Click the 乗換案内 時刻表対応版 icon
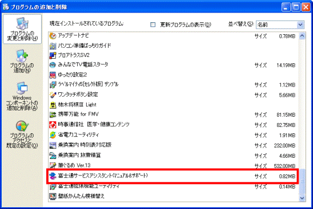 [53, 145]
